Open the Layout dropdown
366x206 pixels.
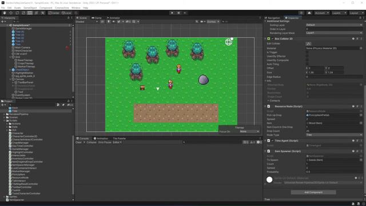pyautogui.click(x=356, y=13)
